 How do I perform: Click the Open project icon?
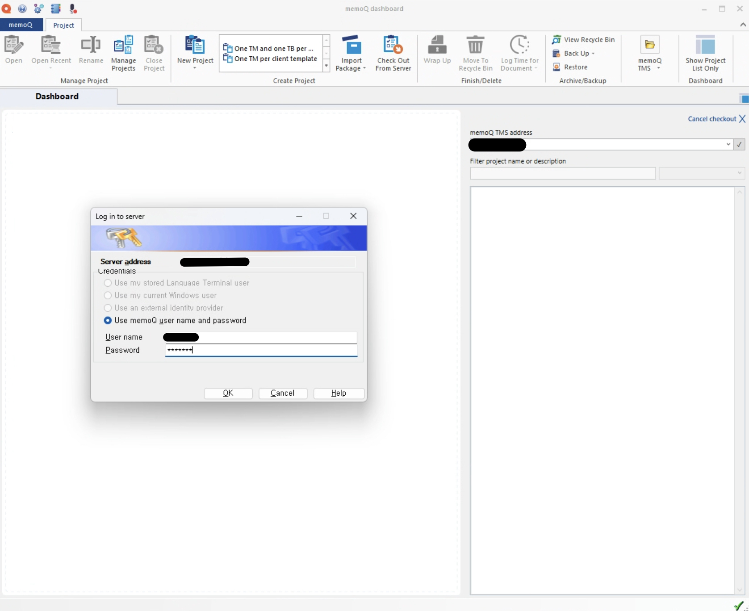click(x=14, y=50)
